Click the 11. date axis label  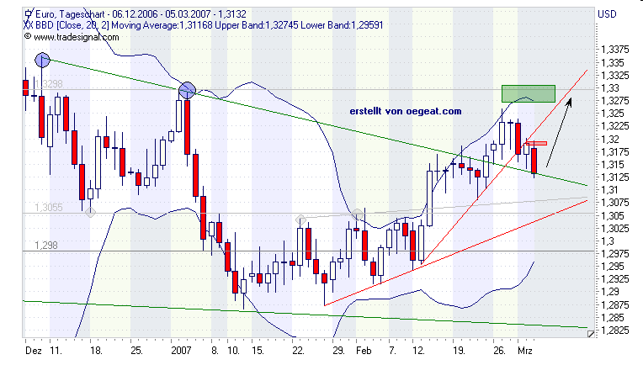click(x=56, y=351)
